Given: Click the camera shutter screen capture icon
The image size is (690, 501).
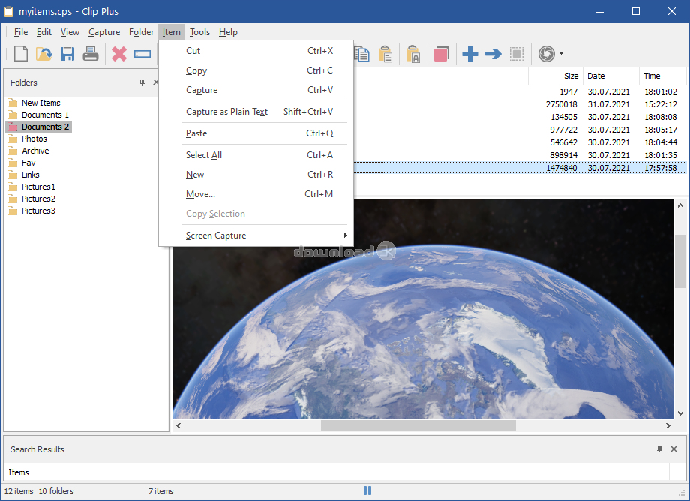Looking at the screenshot, I should point(547,54).
